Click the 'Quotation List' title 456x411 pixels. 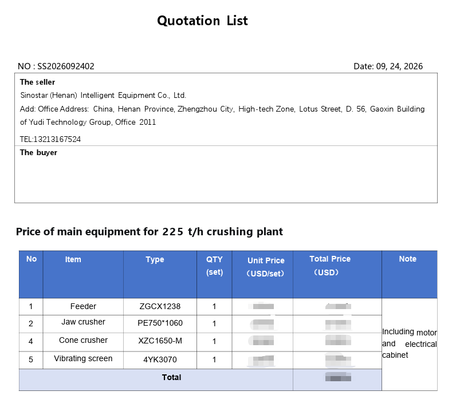pyautogui.click(x=202, y=21)
